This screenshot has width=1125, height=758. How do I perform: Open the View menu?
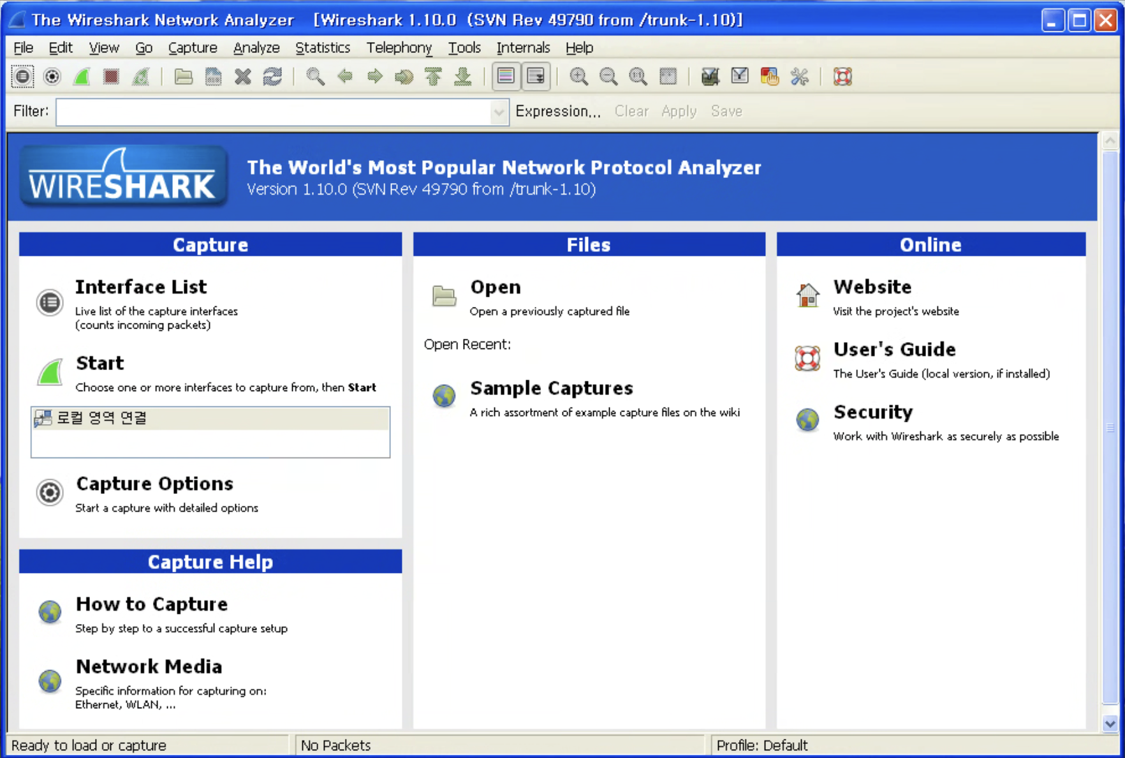pos(104,48)
